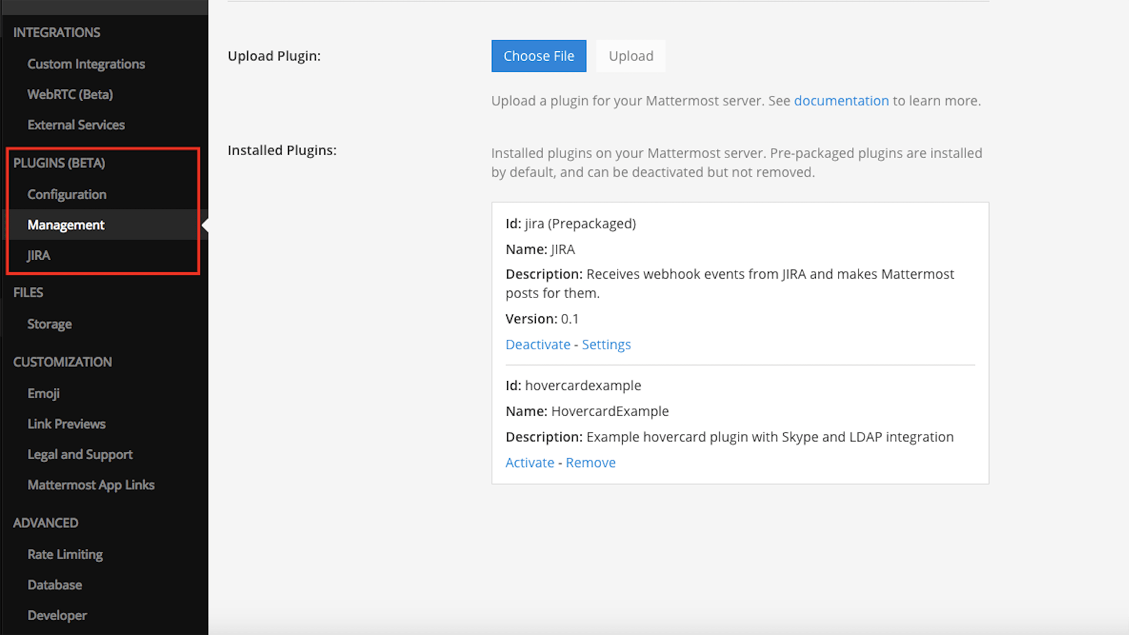Follow the documentation link
Screen dimensions: 1129x635
(841, 101)
